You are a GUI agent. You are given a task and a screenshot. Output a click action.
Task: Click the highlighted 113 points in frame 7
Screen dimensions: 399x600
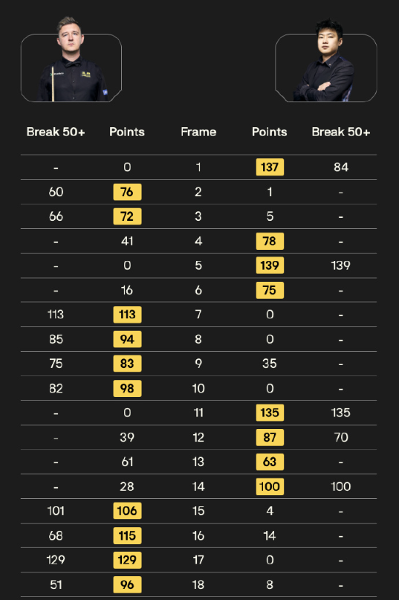click(127, 314)
